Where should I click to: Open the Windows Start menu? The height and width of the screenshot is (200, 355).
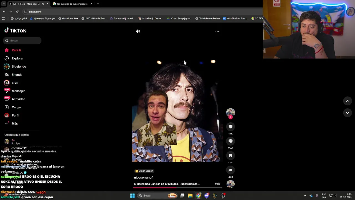click(x=133, y=196)
